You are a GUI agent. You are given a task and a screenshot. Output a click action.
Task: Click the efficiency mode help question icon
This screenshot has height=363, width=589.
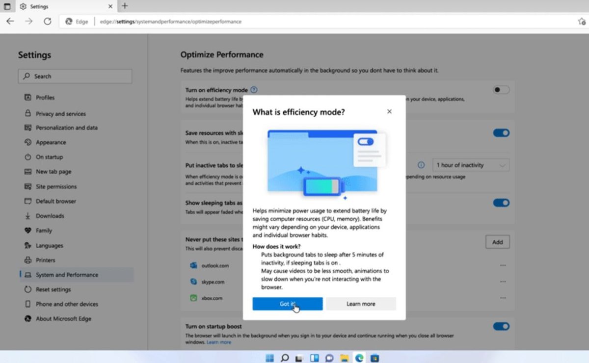254,90
